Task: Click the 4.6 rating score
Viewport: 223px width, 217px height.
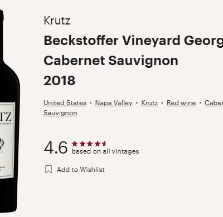Action: 56,147
